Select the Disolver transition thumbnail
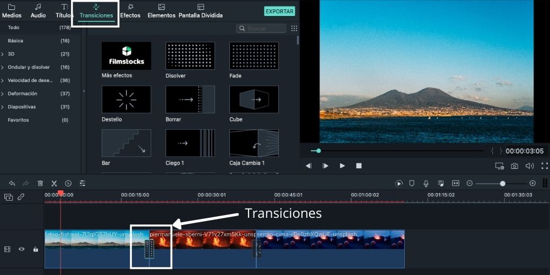 pos(190,56)
